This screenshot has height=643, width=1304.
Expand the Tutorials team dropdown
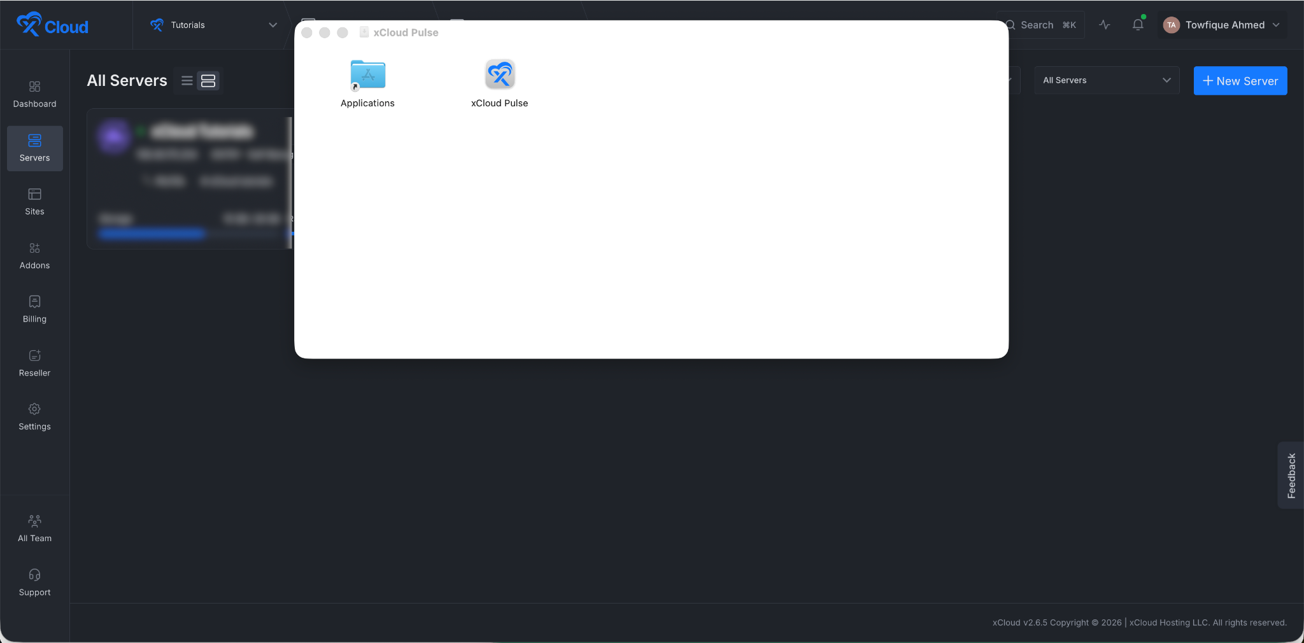coord(214,25)
